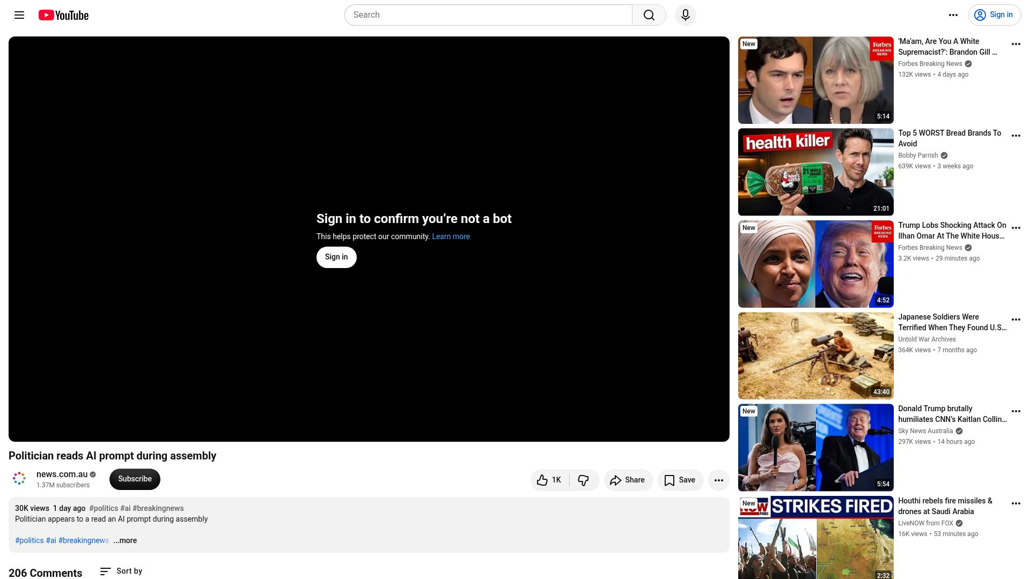Play the STRIKES FIRED thumbnail

tap(816, 538)
